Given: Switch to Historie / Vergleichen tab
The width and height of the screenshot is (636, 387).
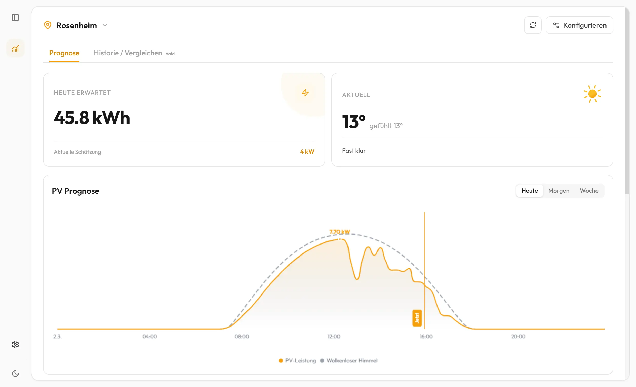Looking at the screenshot, I should pos(128,53).
